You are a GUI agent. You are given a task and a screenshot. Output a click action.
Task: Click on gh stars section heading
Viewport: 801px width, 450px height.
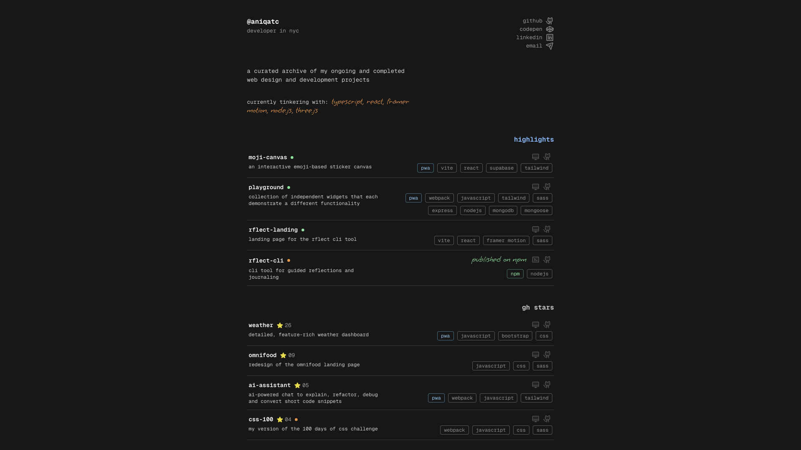(x=537, y=307)
